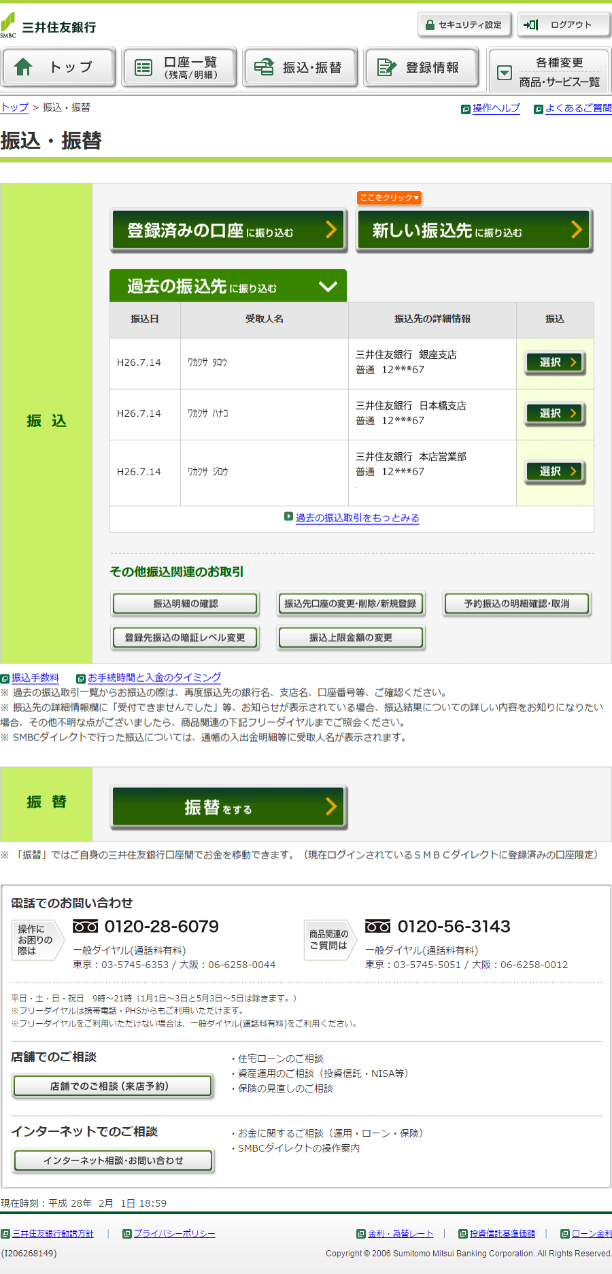Open 投資信託基準価額 footer link
This screenshot has height=1274, width=612.
[503, 1234]
